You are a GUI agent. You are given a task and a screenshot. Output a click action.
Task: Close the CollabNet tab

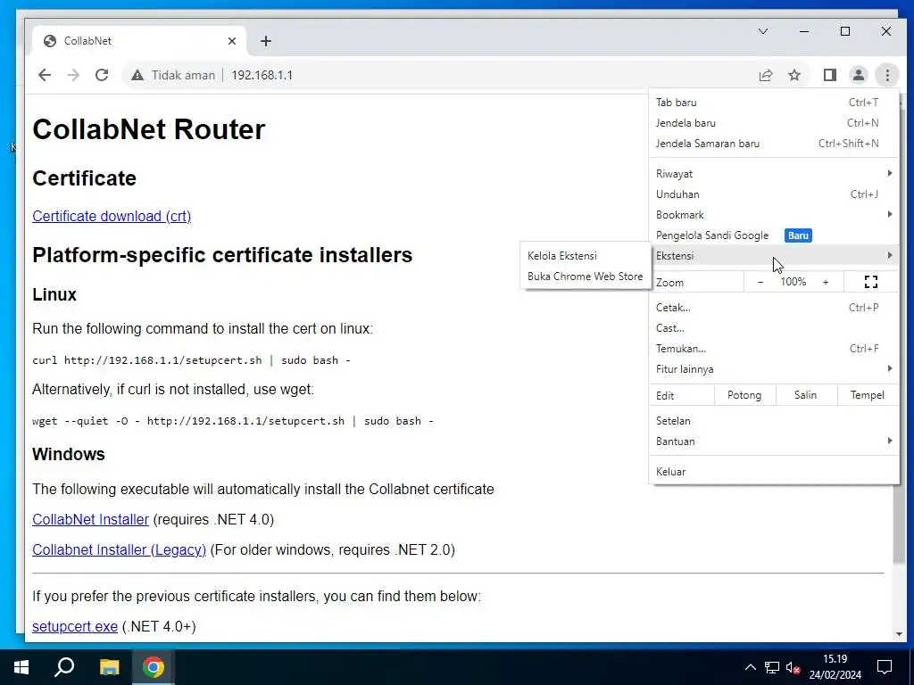(232, 41)
